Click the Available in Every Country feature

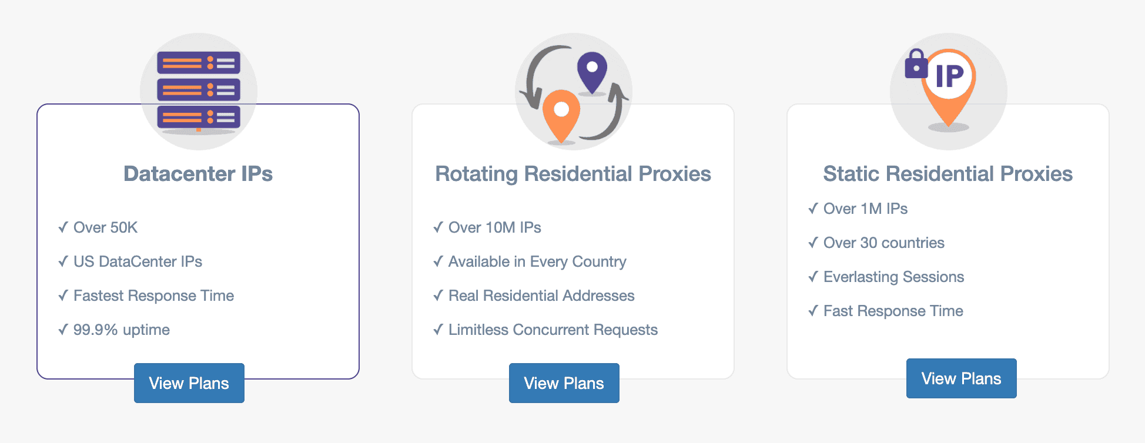click(537, 261)
